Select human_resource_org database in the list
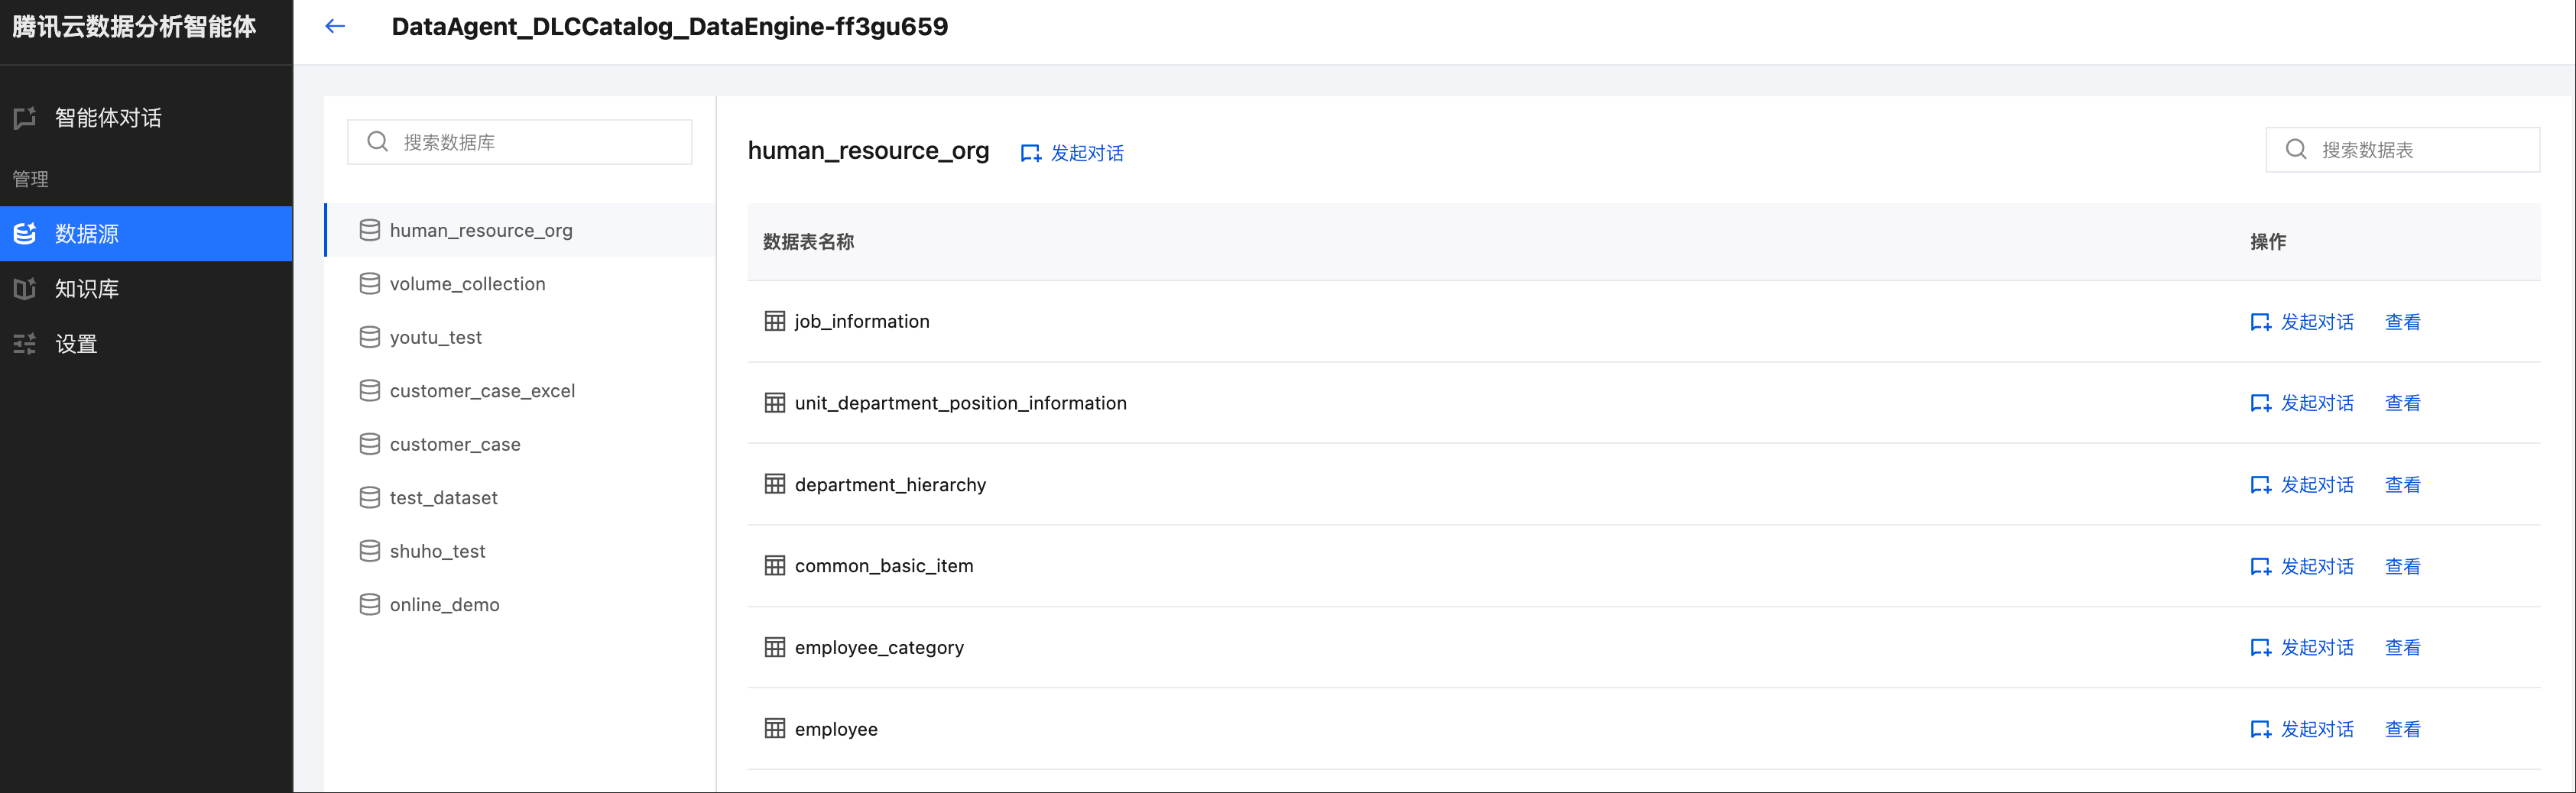 [x=520, y=230]
